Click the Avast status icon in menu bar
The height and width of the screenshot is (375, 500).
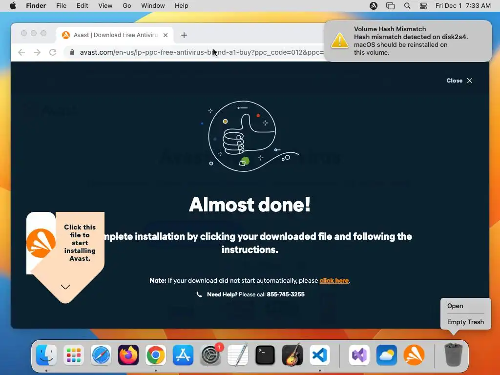coord(374,6)
